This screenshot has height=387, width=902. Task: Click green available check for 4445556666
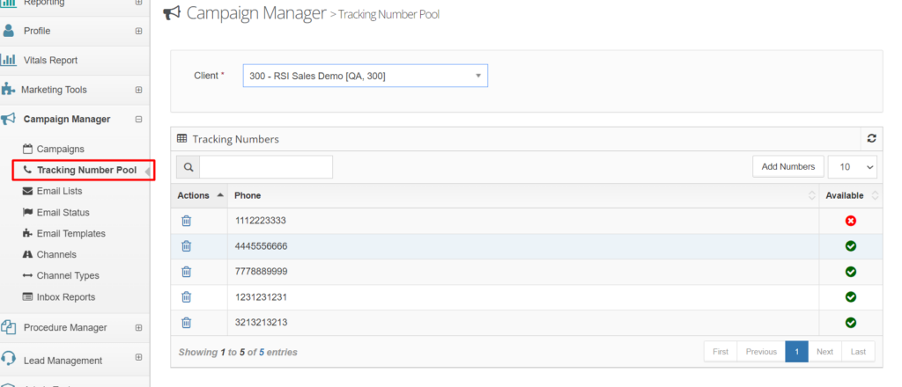[x=851, y=245]
